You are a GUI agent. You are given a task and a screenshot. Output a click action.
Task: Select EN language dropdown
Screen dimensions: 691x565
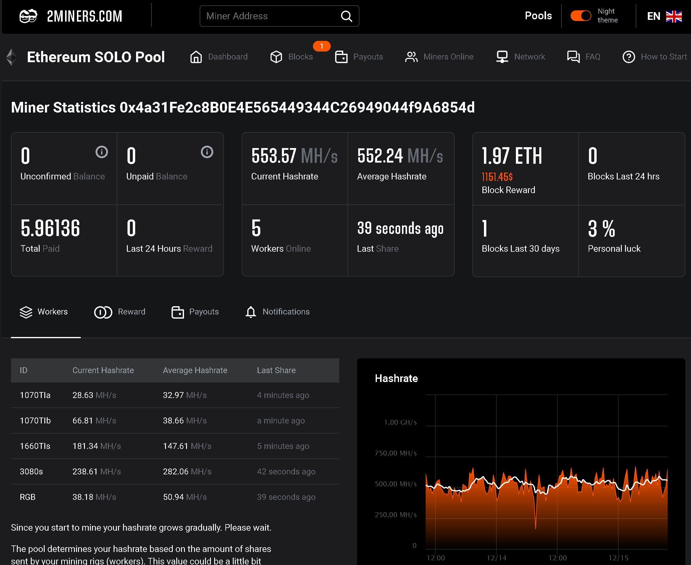click(663, 16)
